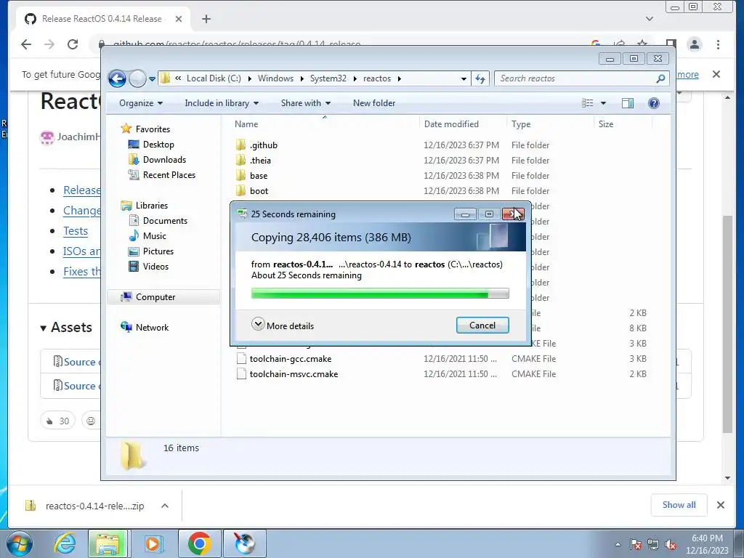The width and height of the screenshot is (744, 558).
Task: Sort files by Type column header
Action: (x=520, y=124)
